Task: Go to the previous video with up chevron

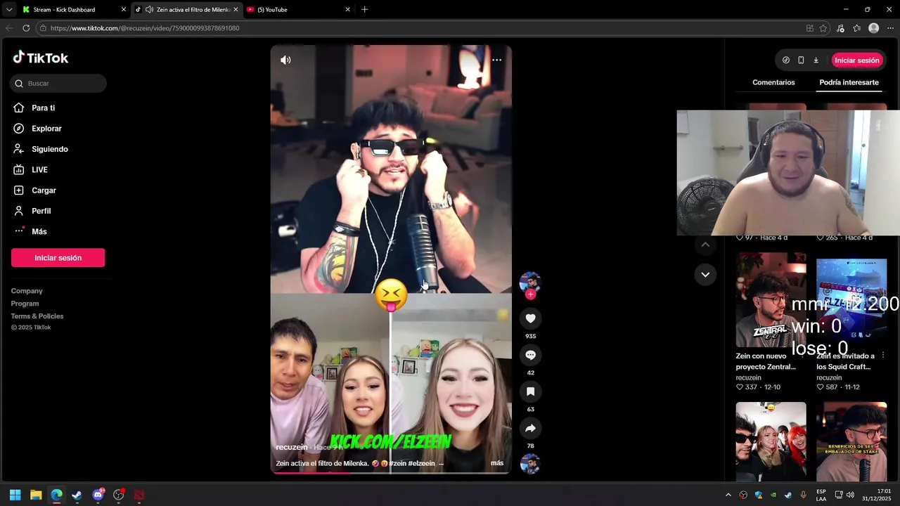Action: tap(705, 245)
